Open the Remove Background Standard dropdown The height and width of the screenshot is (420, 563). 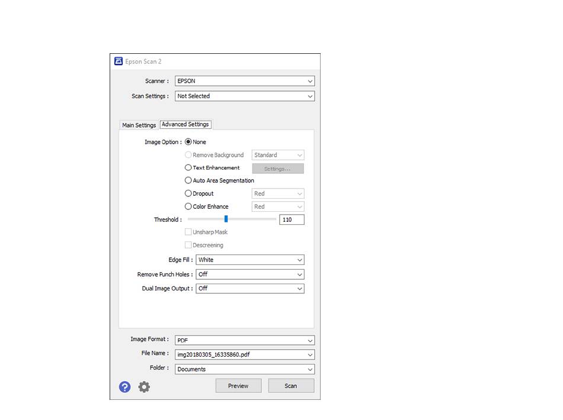[278, 155]
